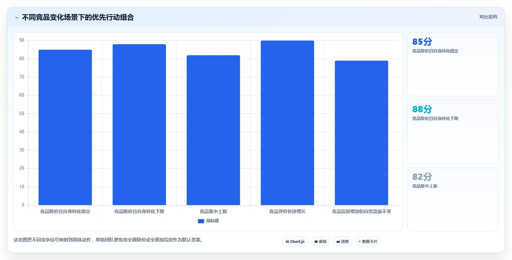Select the Chart.js tag pill
Screen dimensions: 512x260
pyautogui.click(x=295, y=241)
